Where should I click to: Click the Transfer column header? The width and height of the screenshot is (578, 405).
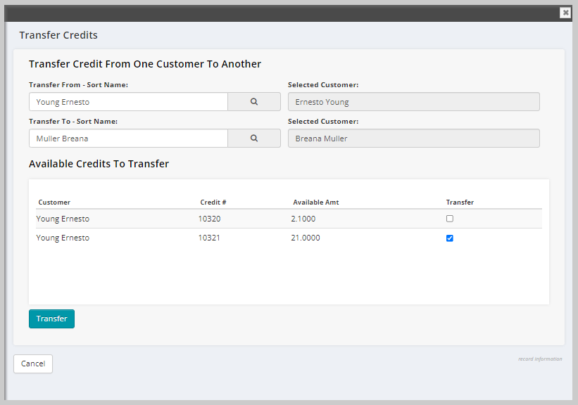[460, 202]
